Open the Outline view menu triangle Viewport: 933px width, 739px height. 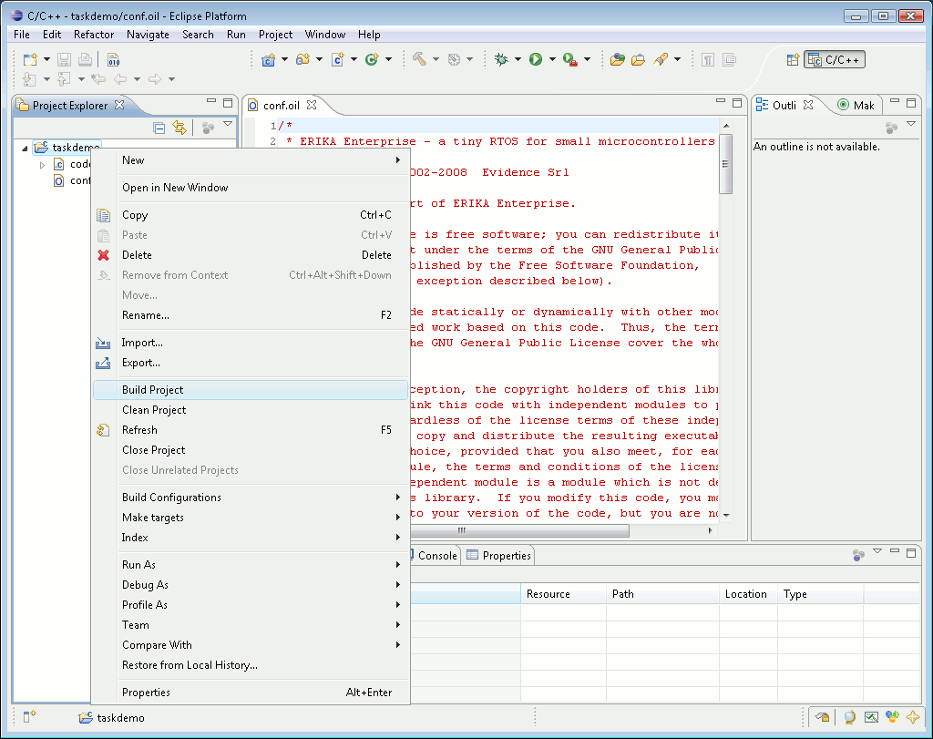tap(910, 124)
